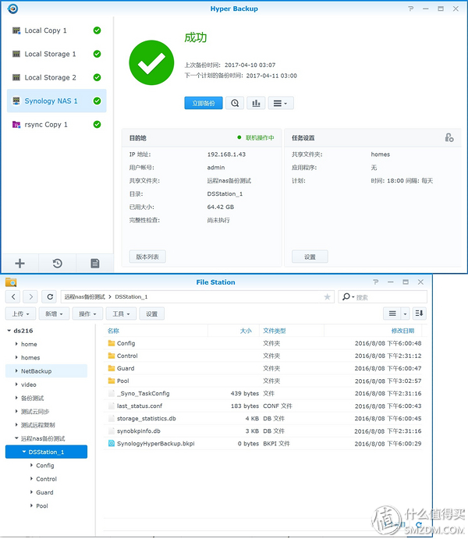Open the 上传 upload dropdown

tap(20, 314)
